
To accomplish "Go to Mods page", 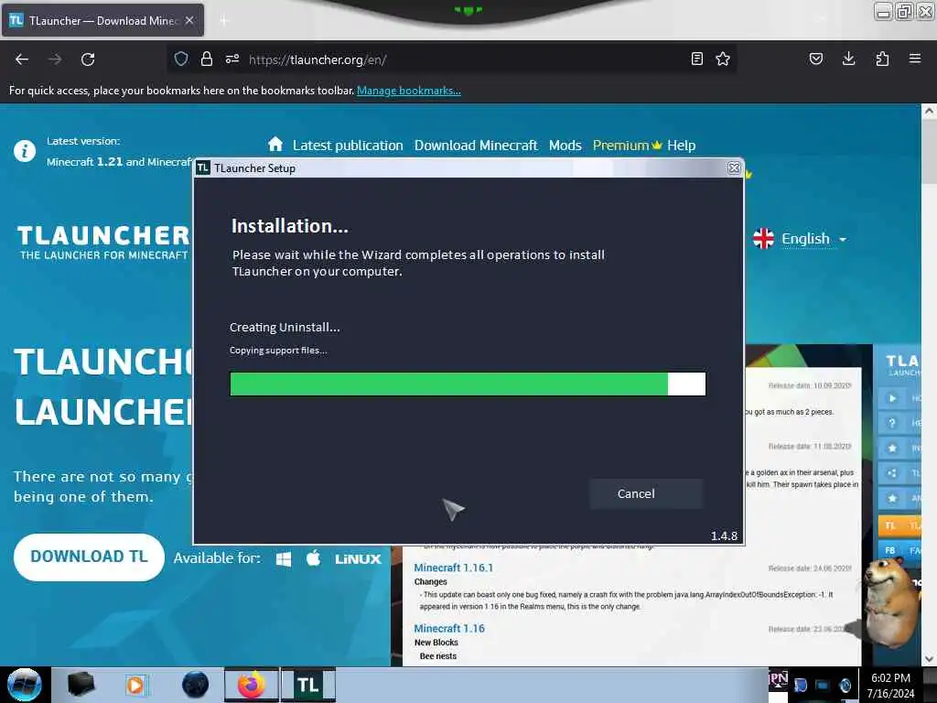I will [565, 146].
